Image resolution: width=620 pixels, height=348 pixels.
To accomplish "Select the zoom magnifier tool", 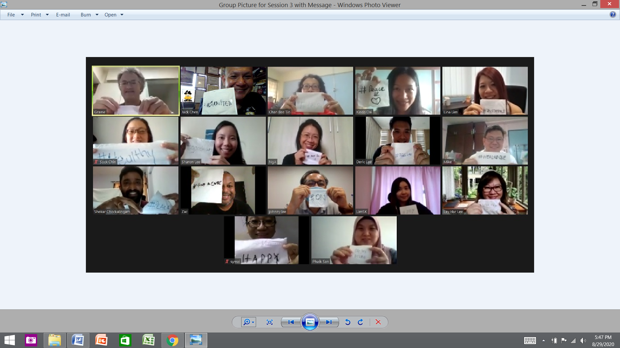I will 247,322.
